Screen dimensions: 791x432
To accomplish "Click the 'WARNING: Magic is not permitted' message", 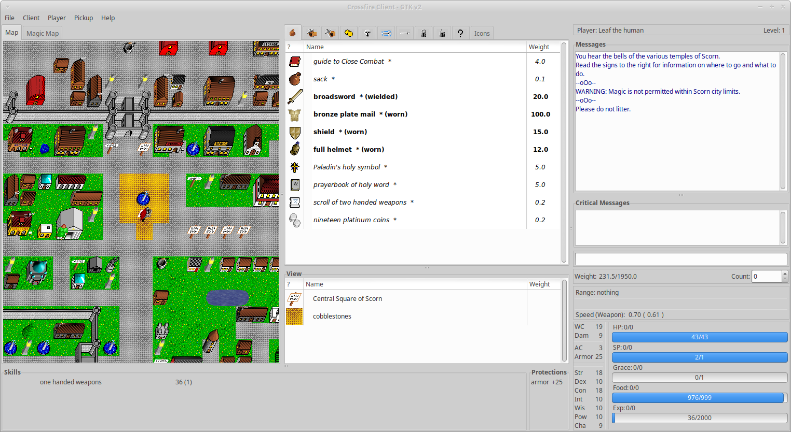I will [658, 91].
